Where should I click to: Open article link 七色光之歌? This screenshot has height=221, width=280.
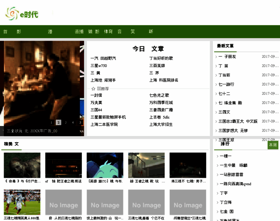click(x=159, y=95)
